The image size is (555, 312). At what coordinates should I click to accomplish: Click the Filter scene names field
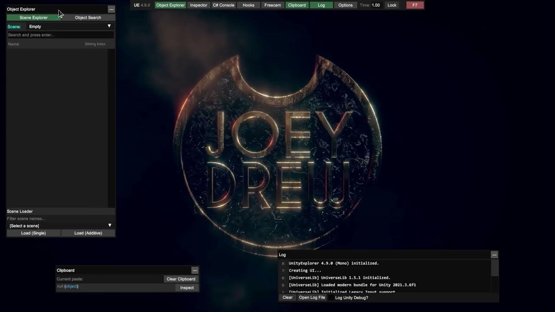click(60, 219)
